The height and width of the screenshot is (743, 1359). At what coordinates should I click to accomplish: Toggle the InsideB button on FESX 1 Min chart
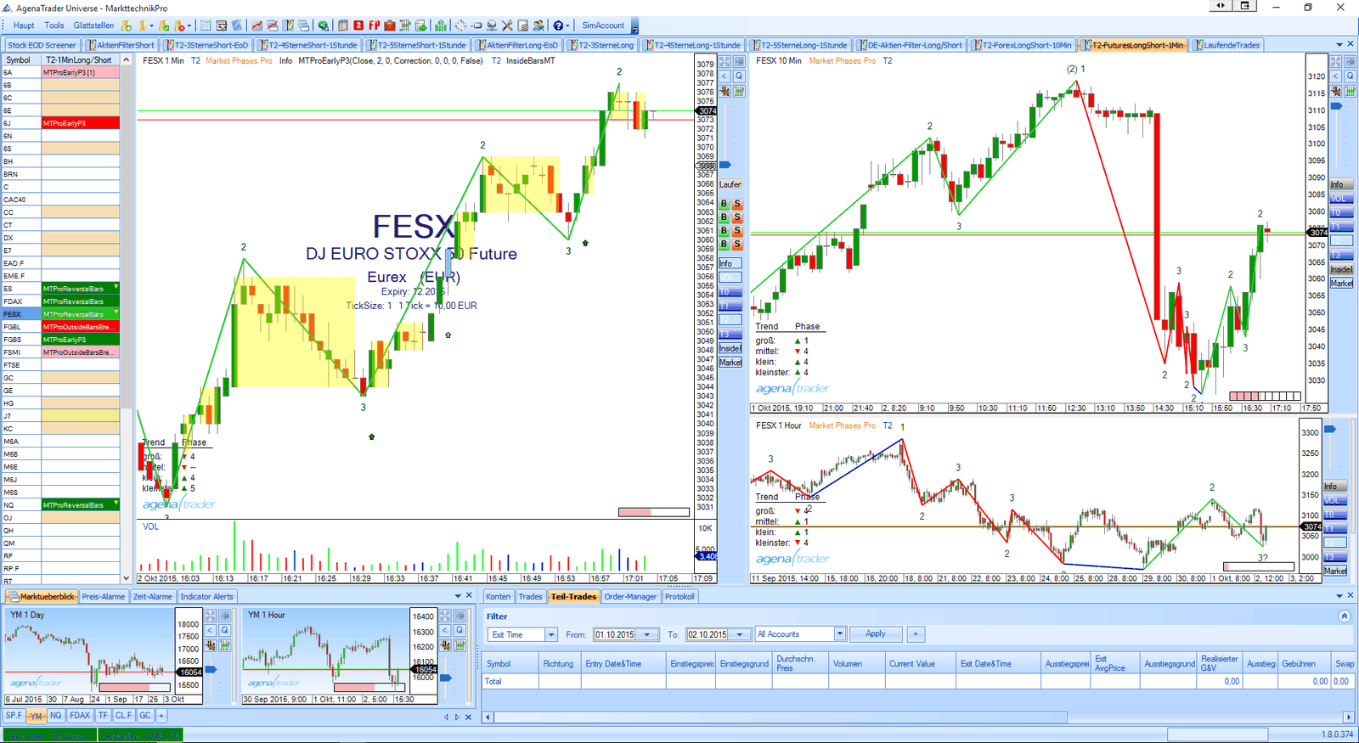tap(730, 347)
